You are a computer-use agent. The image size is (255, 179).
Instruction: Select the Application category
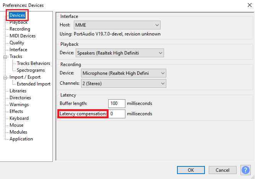click(21, 139)
